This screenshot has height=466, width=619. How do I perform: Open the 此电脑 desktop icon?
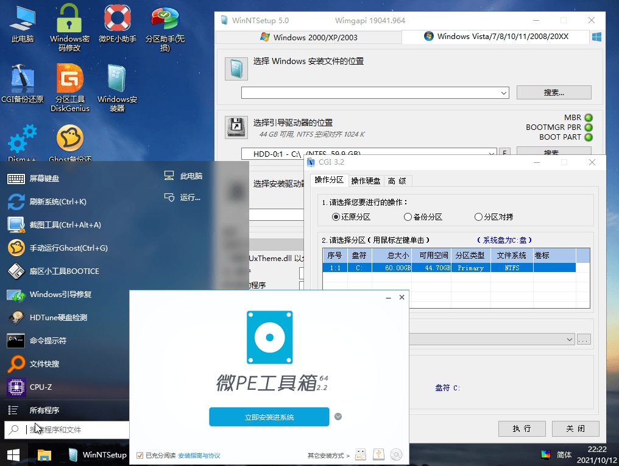tap(23, 24)
